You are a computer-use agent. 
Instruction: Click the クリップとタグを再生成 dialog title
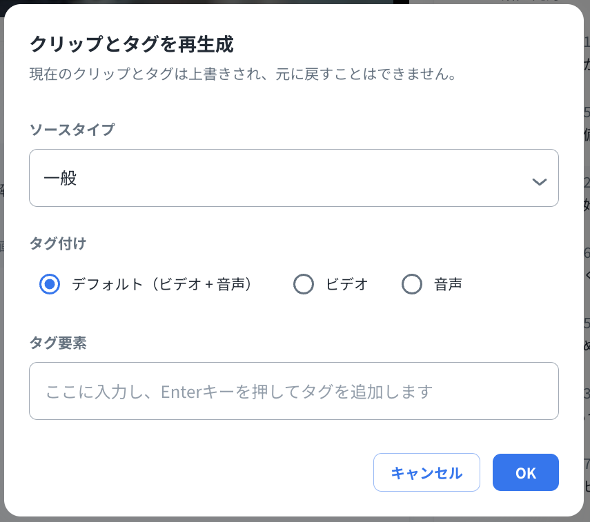[131, 45]
